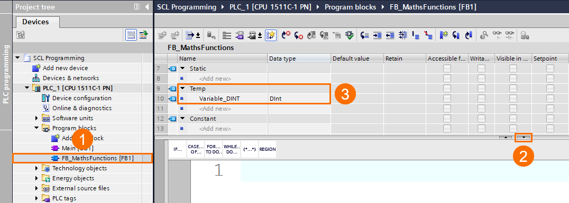This screenshot has height=203, width=569.
Task: Expand the Technology objects node
Action: [x=36, y=168]
